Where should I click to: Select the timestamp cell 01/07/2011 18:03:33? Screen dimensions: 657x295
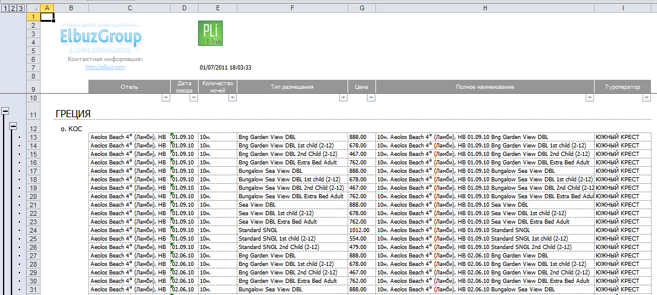(x=225, y=67)
